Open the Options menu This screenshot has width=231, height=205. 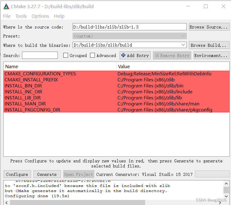[40, 16]
